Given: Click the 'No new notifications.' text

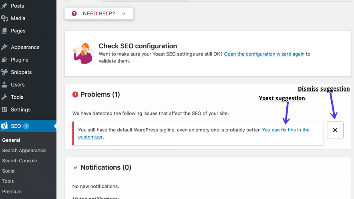Looking at the screenshot, I should tap(95, 186).
